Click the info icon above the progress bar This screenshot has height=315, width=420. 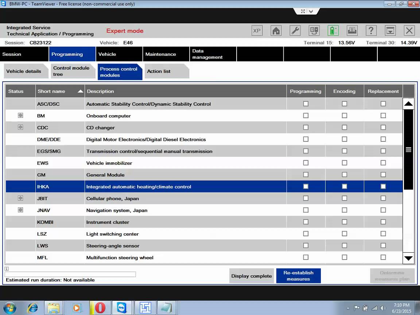tap(7, 269)
